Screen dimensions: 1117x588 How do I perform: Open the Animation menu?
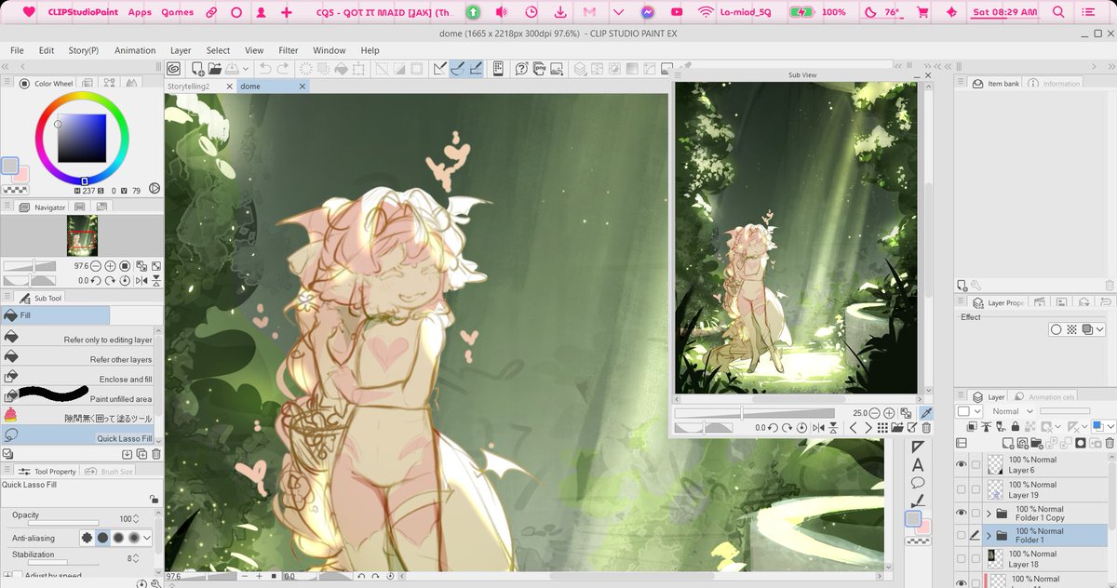click(135, 50)
